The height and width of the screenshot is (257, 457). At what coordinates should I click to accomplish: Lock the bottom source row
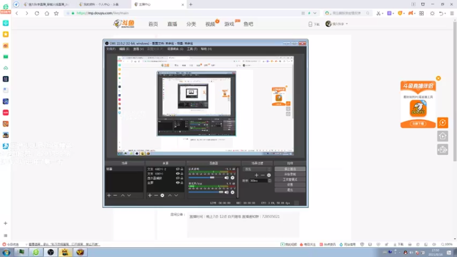(x=182, y=183)
